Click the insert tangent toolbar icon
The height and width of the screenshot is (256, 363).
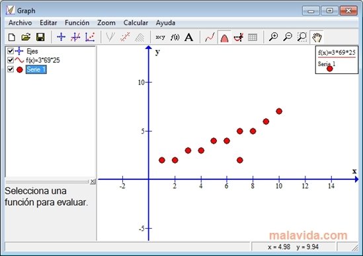click(x=110, y=37)
